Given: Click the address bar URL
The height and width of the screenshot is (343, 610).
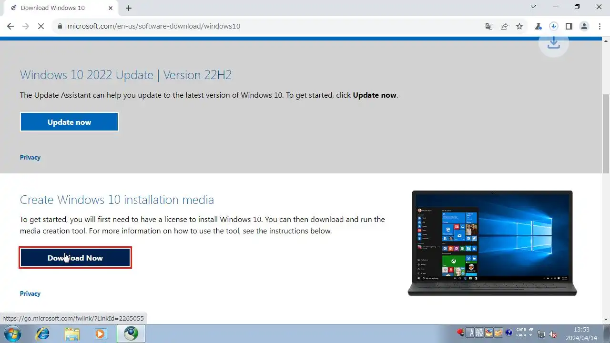Looking at the screenshot, I should (x=154, y=26).
